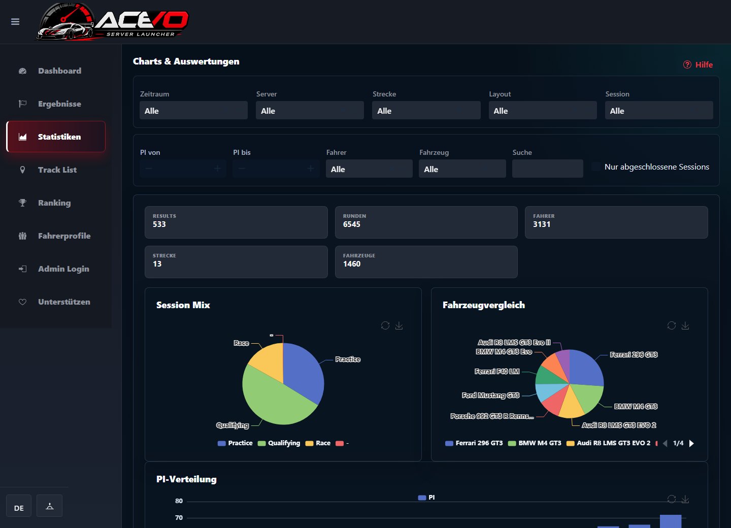731x528 pixels.
Task: Toggle Practice series in Session Mix legend
Action: coord(235,443)
